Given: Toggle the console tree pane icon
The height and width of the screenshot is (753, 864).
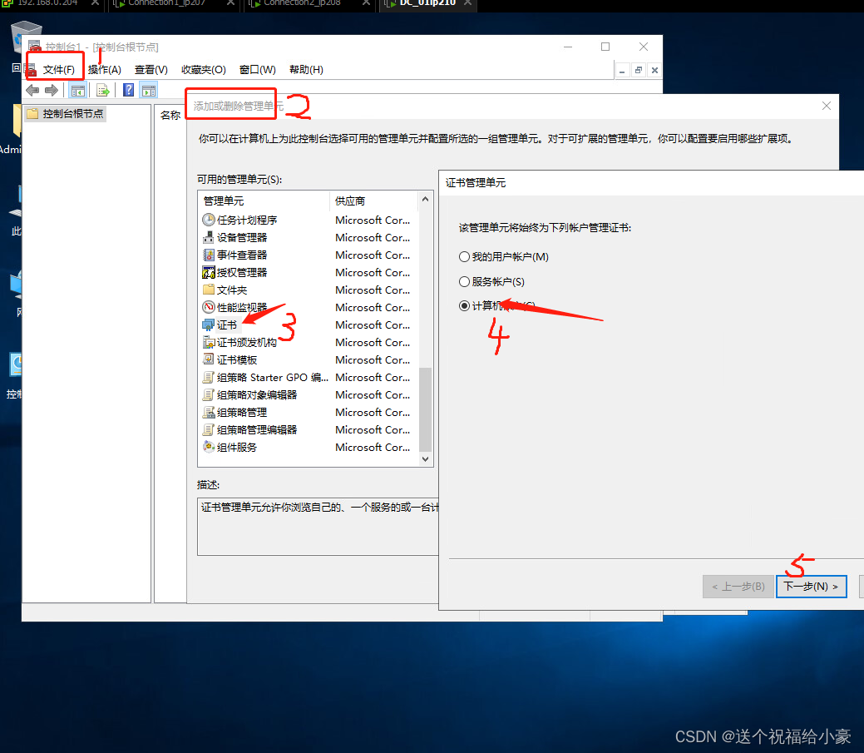Looking at the screenshot, I should click(77, 91).
